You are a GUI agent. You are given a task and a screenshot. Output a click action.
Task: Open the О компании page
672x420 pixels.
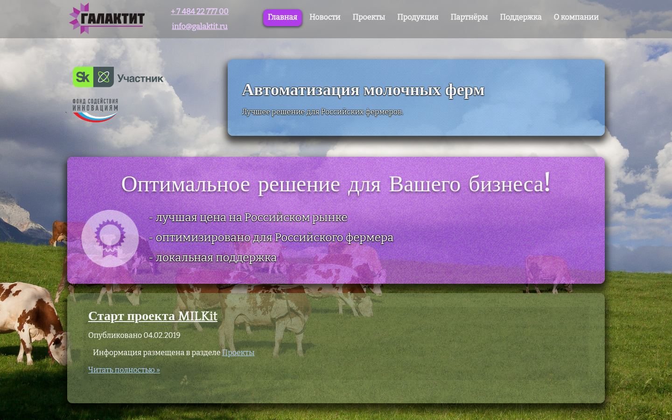click(x=576, y=17)
